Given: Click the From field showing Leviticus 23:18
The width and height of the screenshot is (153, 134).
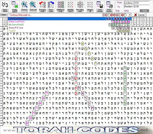Looking at the screenshot, I should [x=136, y=3].
